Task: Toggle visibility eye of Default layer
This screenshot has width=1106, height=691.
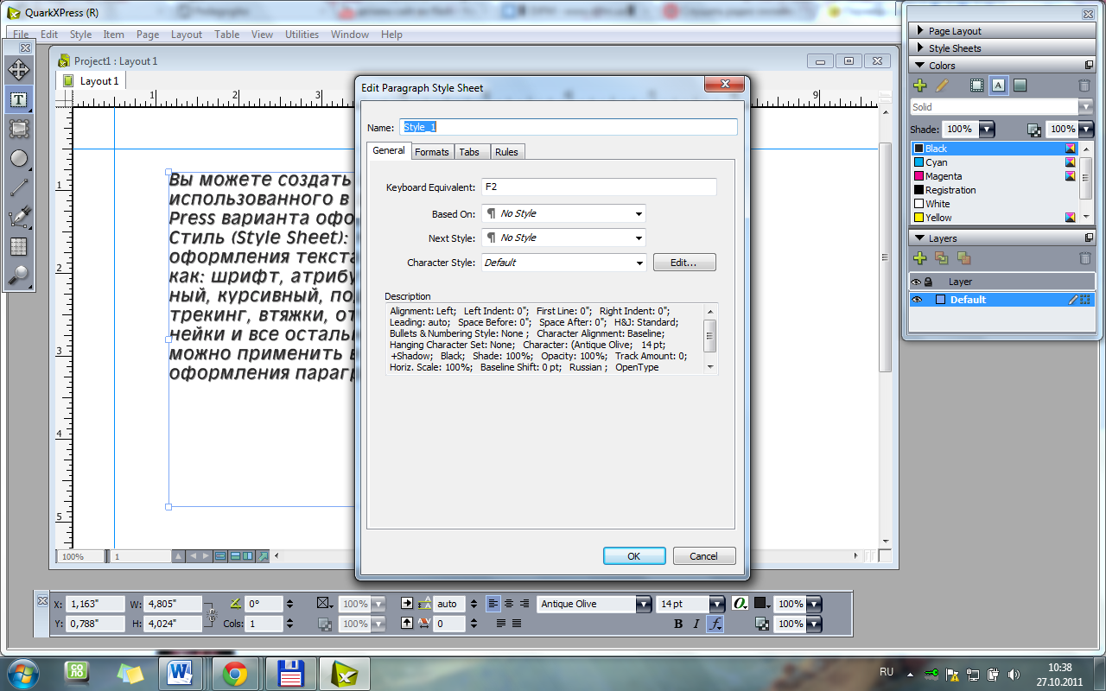Action: [x=916, y=300]
